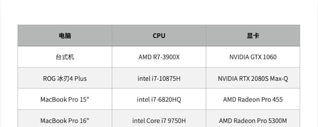Select the intel Core i7 9750H cell
This screenshot has height=127, width=318.
[x=159, y=119]
